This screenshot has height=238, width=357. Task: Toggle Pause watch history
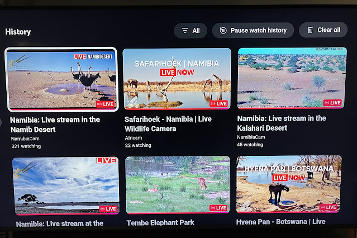(x=253, y=30)
